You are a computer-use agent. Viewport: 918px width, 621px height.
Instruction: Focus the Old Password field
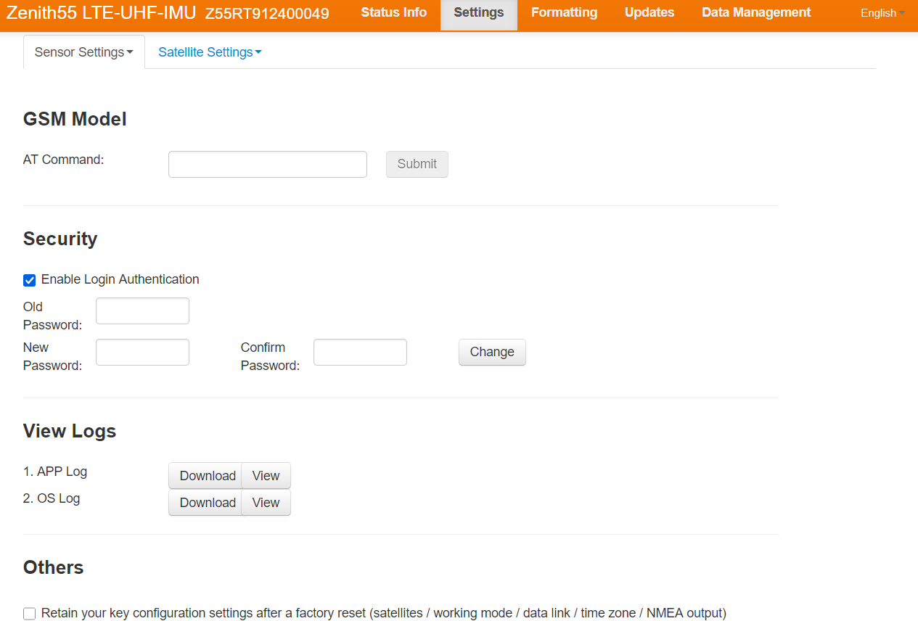click(142, 311)
